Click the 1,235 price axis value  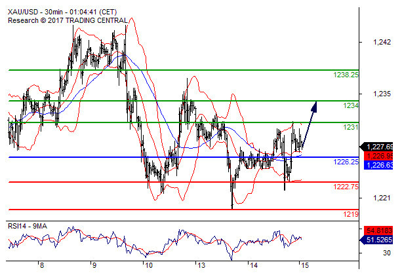(382, 94)
